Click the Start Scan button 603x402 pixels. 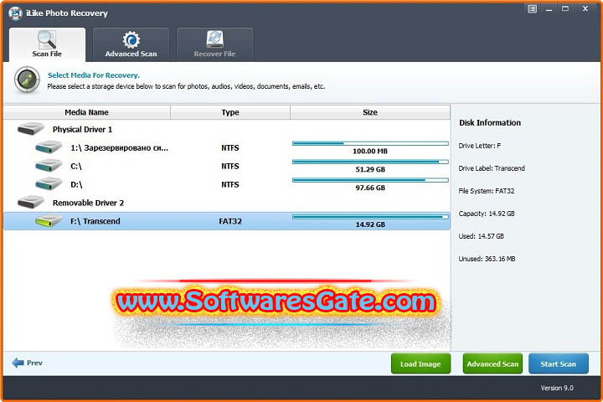559,363
